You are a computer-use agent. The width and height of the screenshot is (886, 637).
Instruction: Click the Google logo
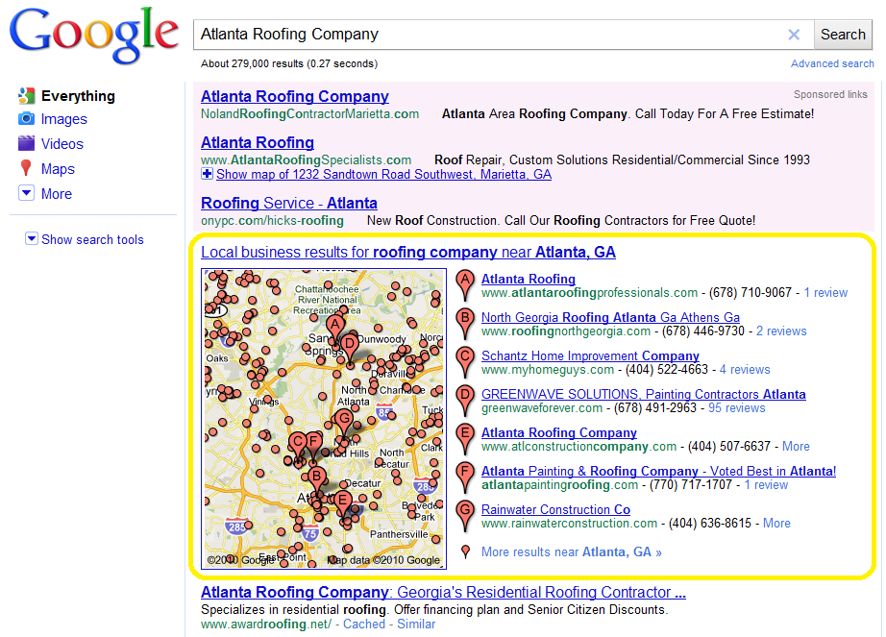[x=94, y=35]
